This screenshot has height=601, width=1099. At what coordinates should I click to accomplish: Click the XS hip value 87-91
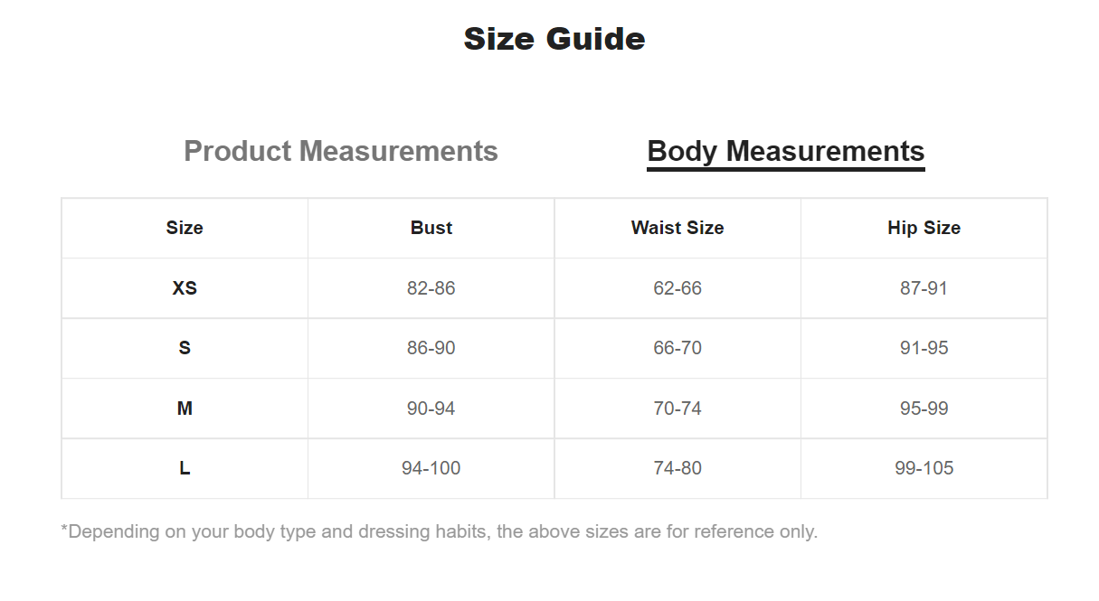tap(924, 288)
